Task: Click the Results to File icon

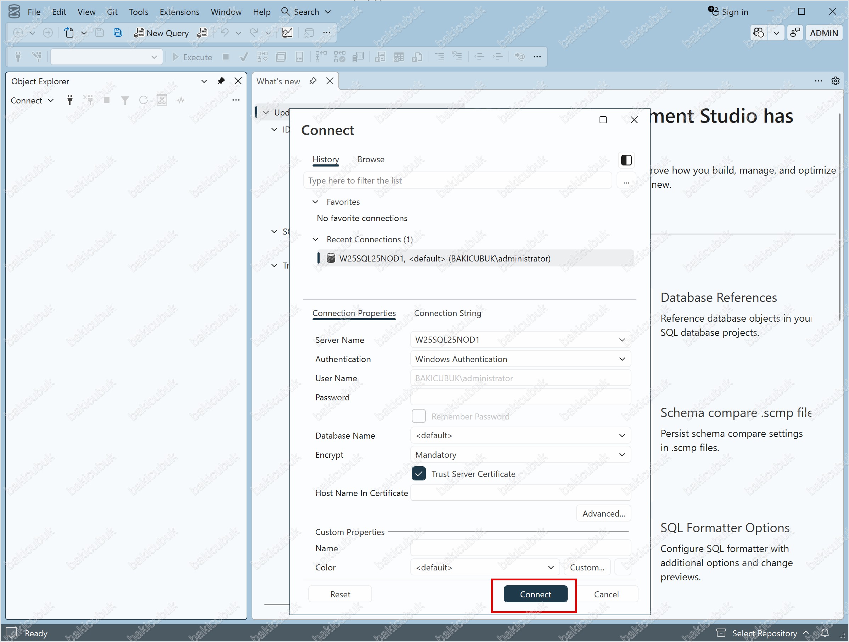Action: coord(417,57)
